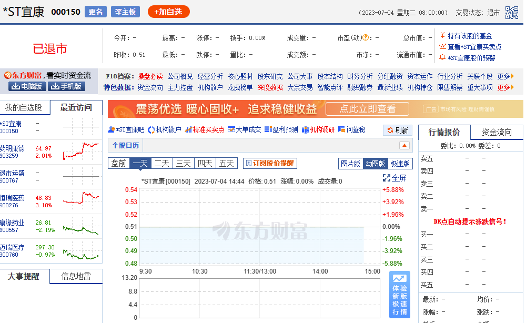526x323 pixels.
Task: Open 主力控盘 link
Action: pyautogui.click(x=180, y=87)
